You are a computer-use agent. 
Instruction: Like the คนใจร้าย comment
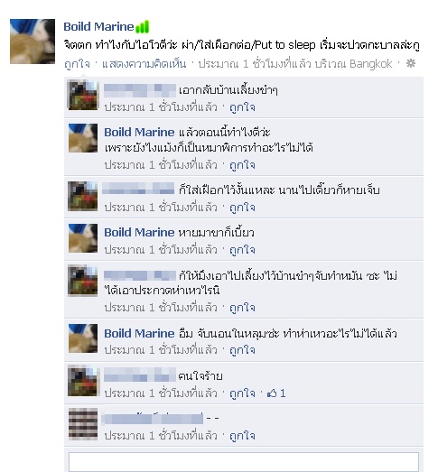pyautogui.click(x=242, y=393)
